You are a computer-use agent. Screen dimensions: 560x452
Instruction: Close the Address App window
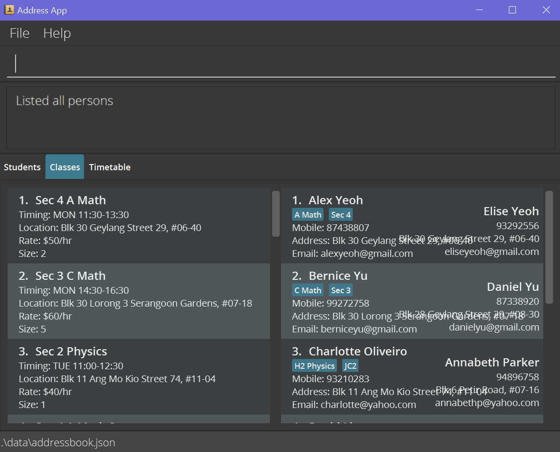(546, 10)
